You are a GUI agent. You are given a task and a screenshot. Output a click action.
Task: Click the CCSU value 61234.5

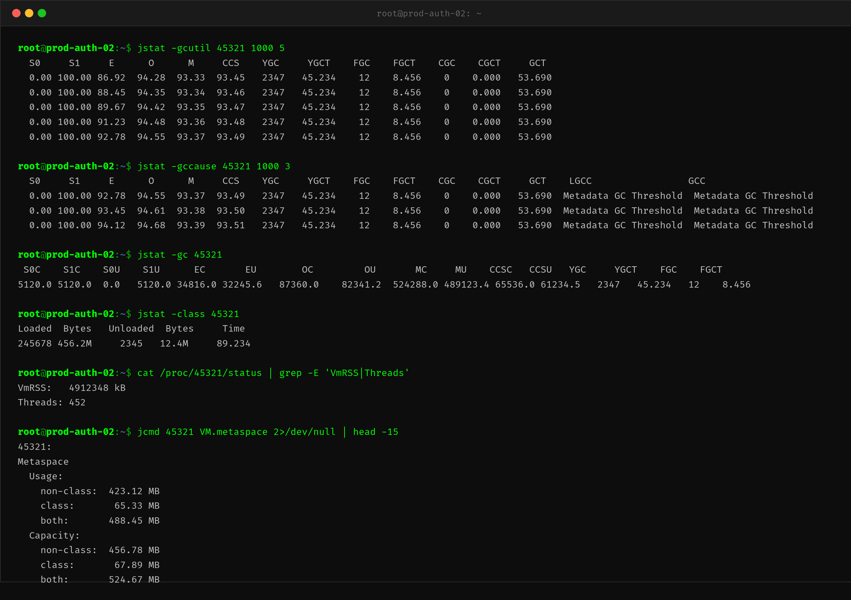[560, 285]
